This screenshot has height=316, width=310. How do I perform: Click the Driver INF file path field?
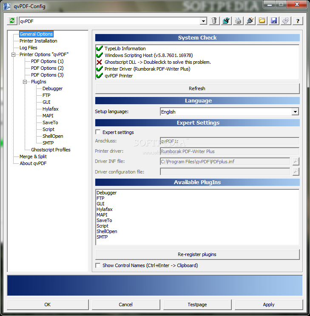[x=225, y=162]
